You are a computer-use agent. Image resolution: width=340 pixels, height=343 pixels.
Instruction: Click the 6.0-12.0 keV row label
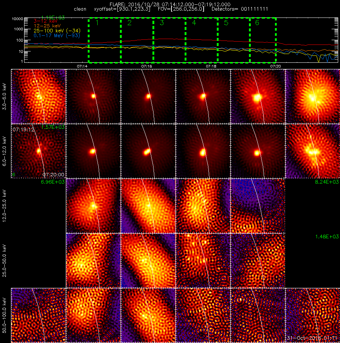pyautogui.click(x=4, y=151)
